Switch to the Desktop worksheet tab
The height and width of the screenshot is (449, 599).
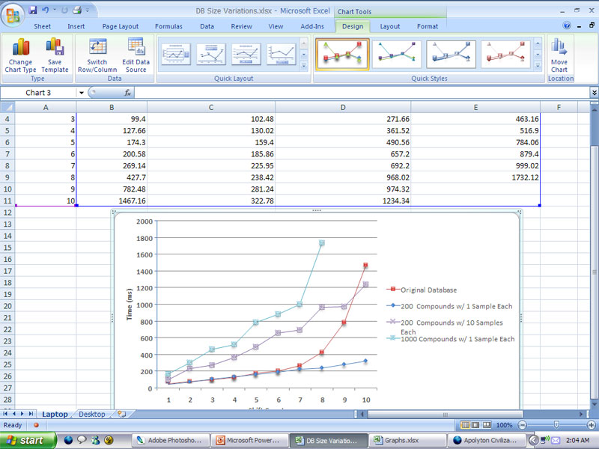coord(92,414)
